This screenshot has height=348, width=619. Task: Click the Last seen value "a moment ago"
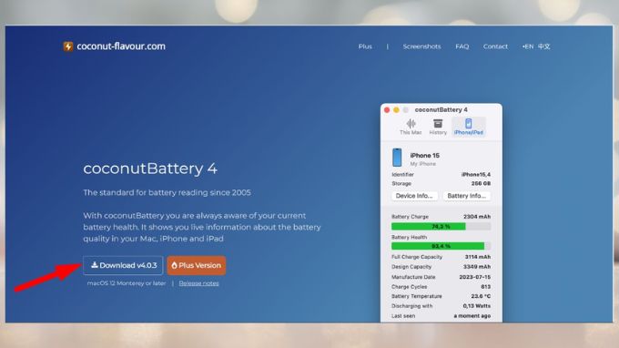[x=472, y=316]
